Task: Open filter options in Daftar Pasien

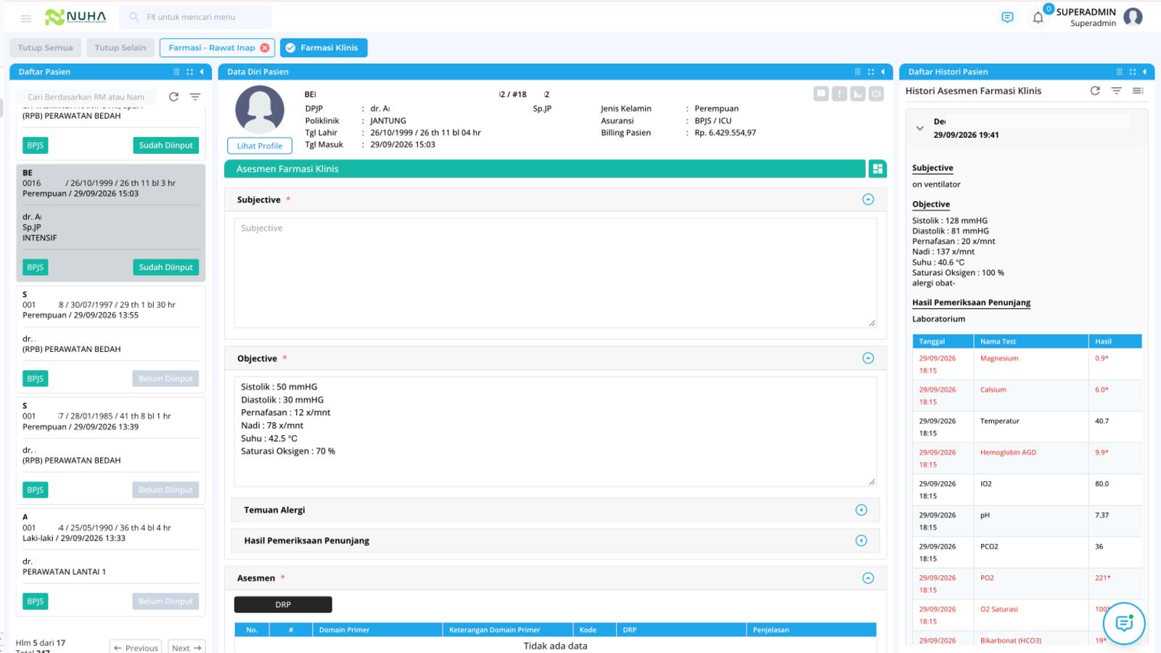Action: point(195,96)
